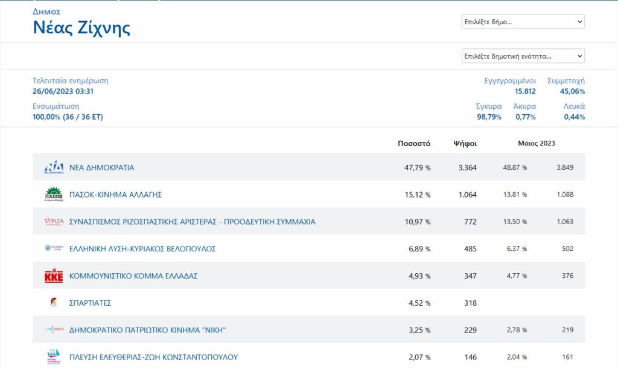Open ΚΟΜΜΟΥΝΙΣΤΙΚΟ ΚΟΜΜΑ ΕΛΛΑΔΑΣ party link
The image size is (618, 368).
pos(133,276)
